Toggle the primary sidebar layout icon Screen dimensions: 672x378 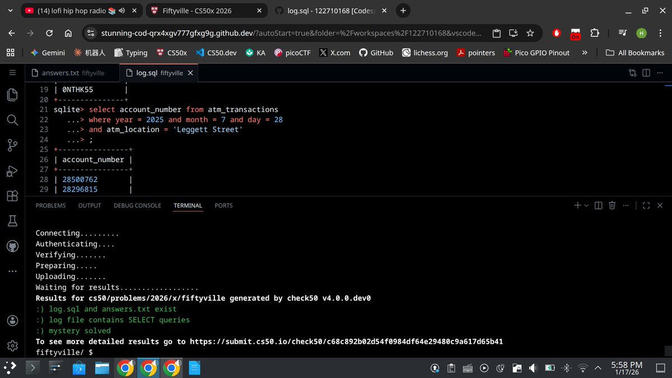(646, 73)
